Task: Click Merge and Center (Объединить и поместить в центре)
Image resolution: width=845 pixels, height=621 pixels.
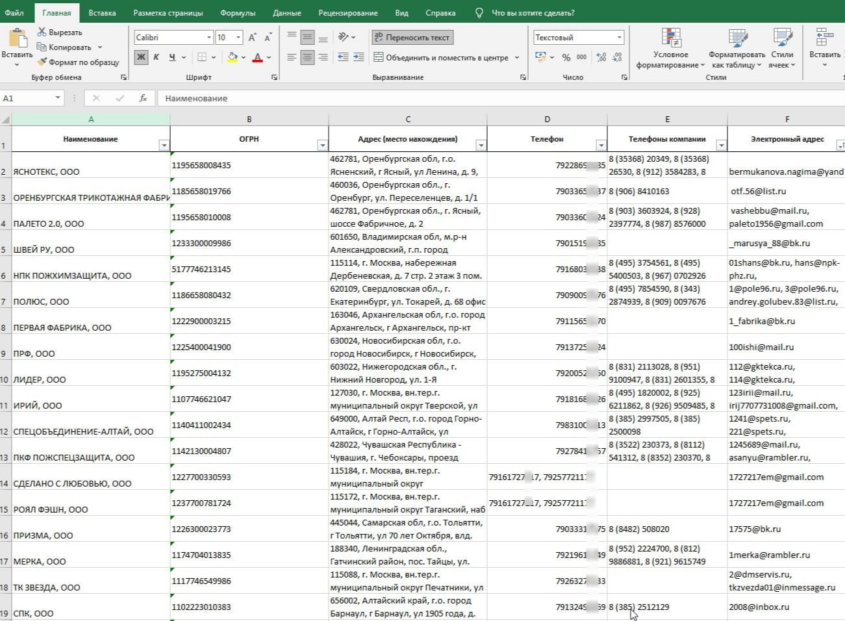Action: point(441,57)
